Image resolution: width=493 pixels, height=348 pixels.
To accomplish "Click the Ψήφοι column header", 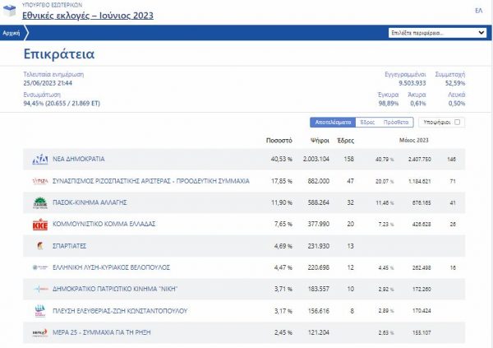I will tap(320, 141).
